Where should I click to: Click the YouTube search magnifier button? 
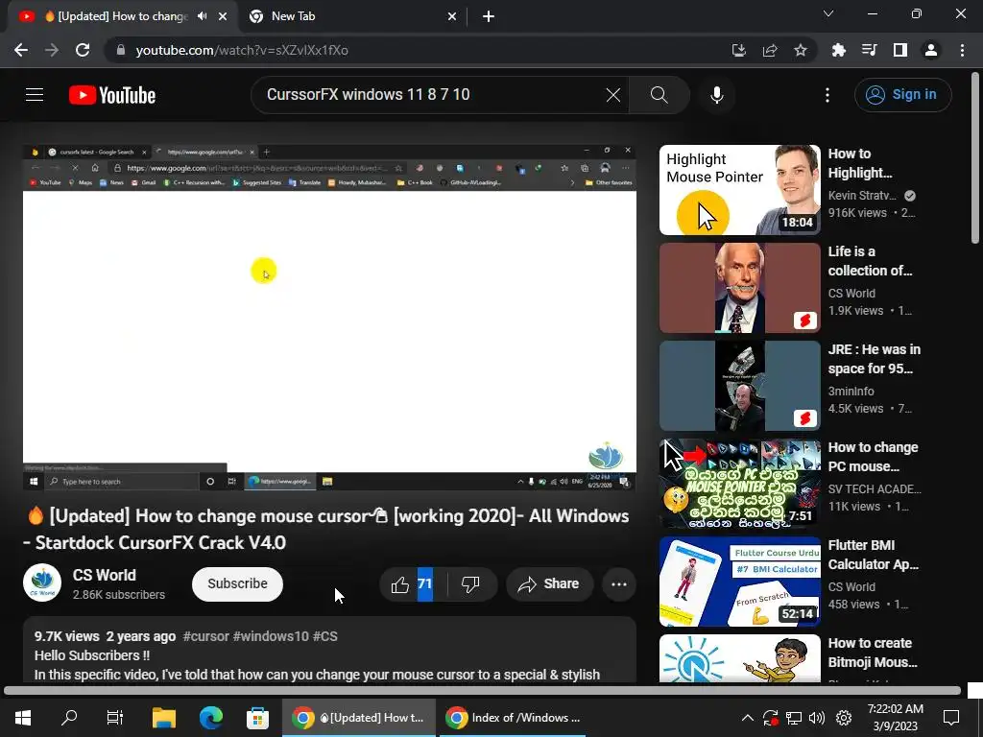coord(659,95)
